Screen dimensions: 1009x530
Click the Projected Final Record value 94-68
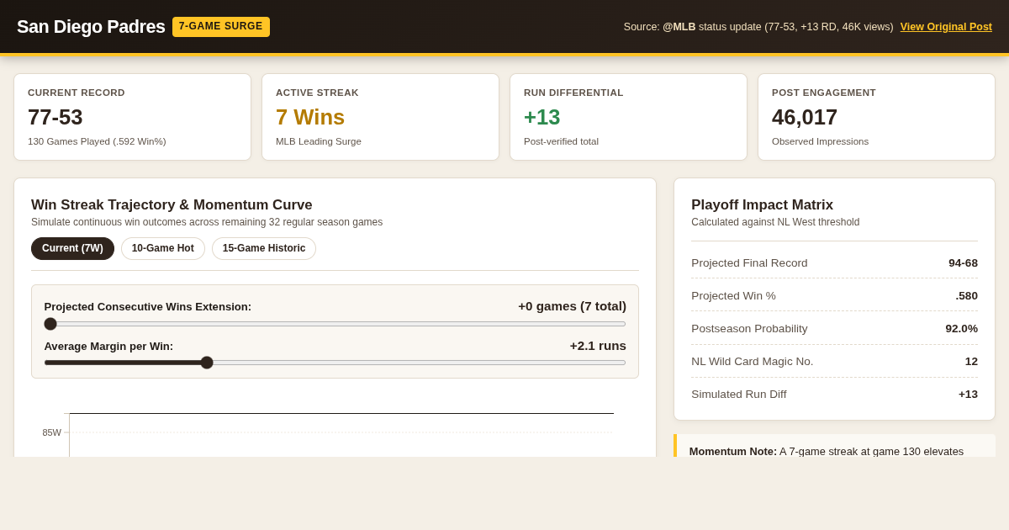(963, 262)
